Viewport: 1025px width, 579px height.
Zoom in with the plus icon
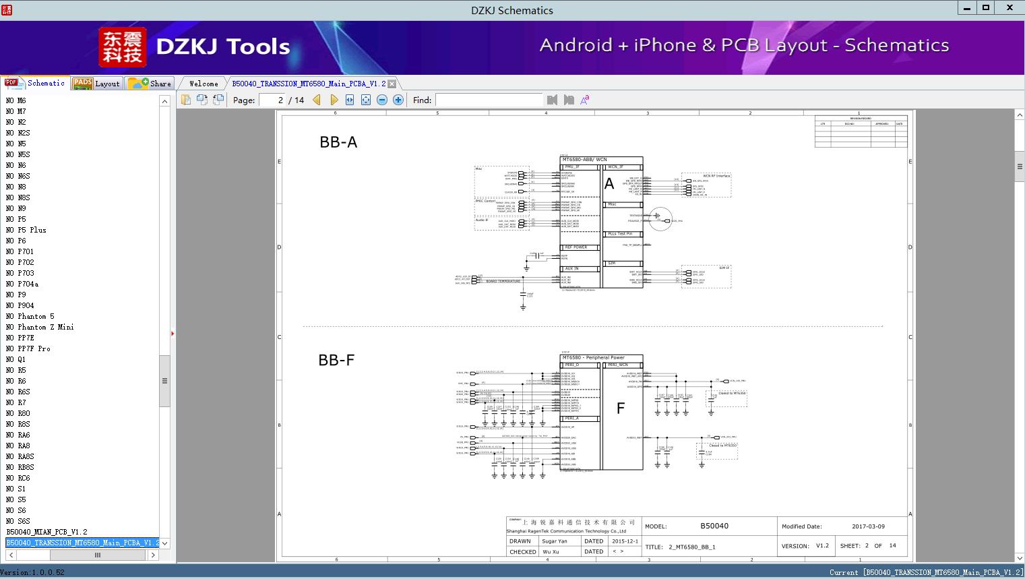[398, 100]
